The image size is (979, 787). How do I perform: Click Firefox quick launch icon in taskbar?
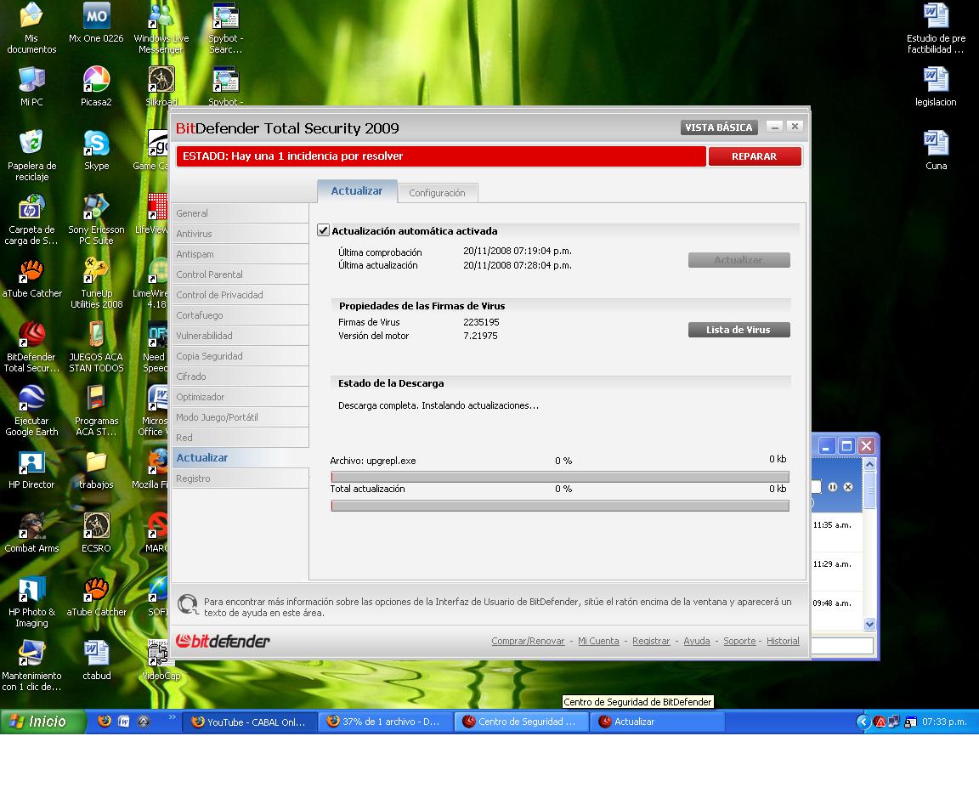point(105,722)
